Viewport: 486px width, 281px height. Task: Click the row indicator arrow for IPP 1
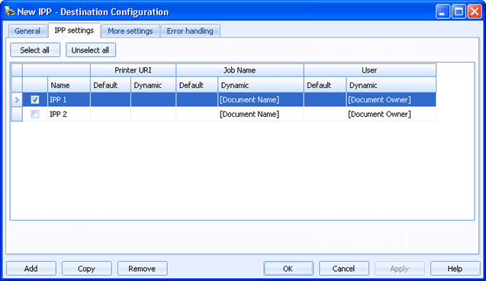17,100
